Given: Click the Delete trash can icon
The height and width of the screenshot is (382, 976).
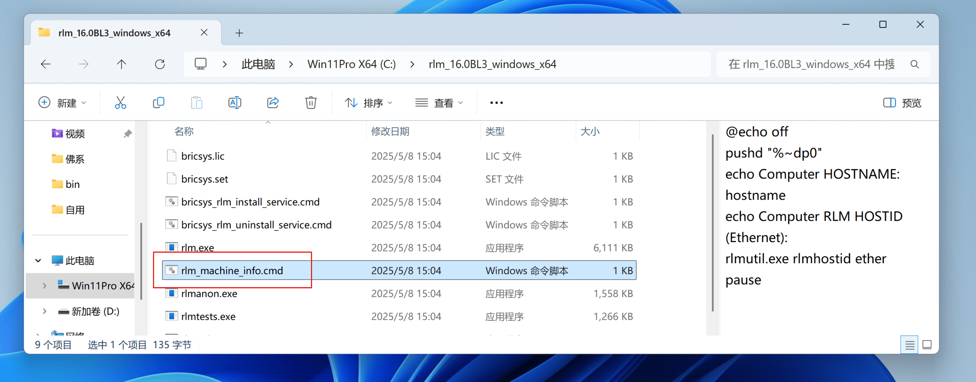Looking at the screenshot, I should pos(311,103).
